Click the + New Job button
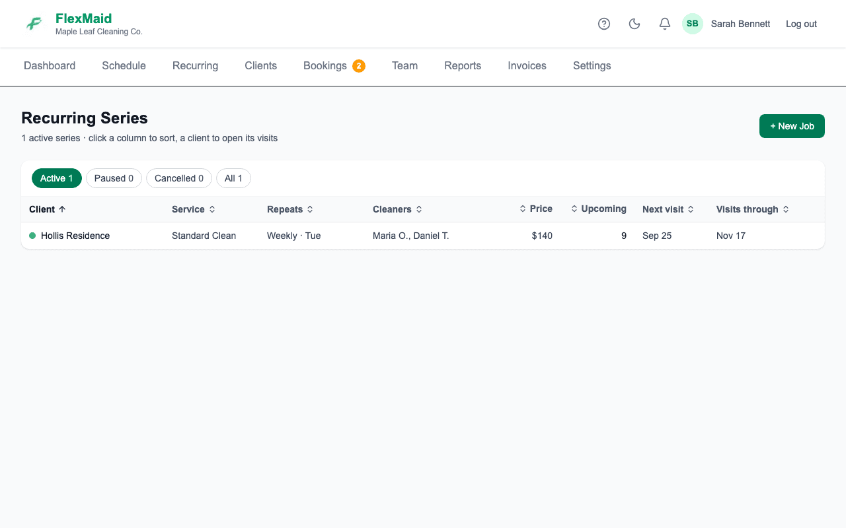 pyautogui.click(x=792, y=126)
